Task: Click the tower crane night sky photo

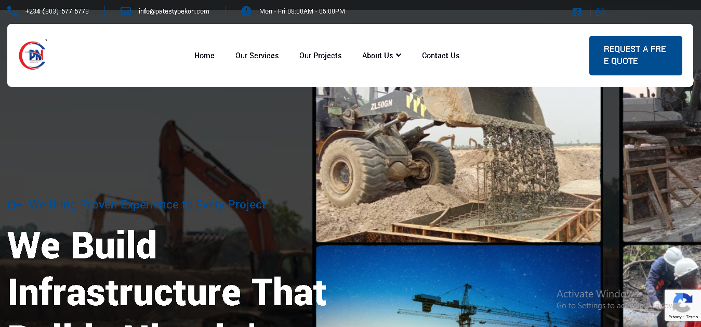Action: 458,286
